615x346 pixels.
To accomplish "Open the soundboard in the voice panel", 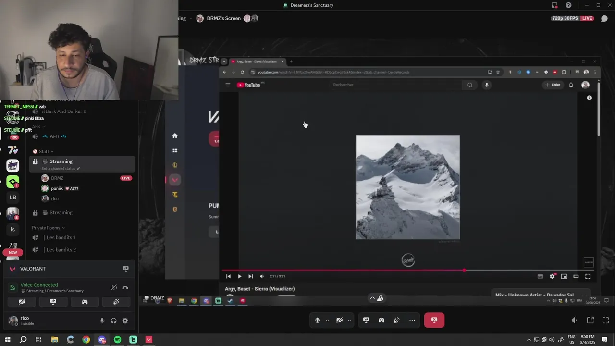I will [x=116, y=302].
